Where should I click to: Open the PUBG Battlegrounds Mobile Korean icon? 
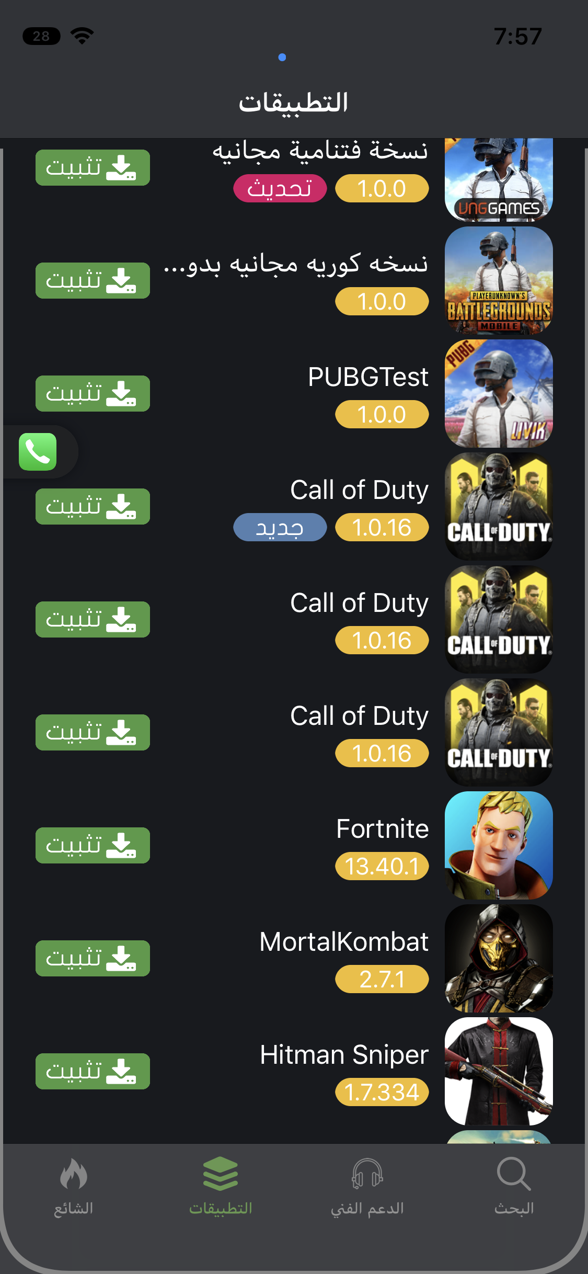[499, 280]
